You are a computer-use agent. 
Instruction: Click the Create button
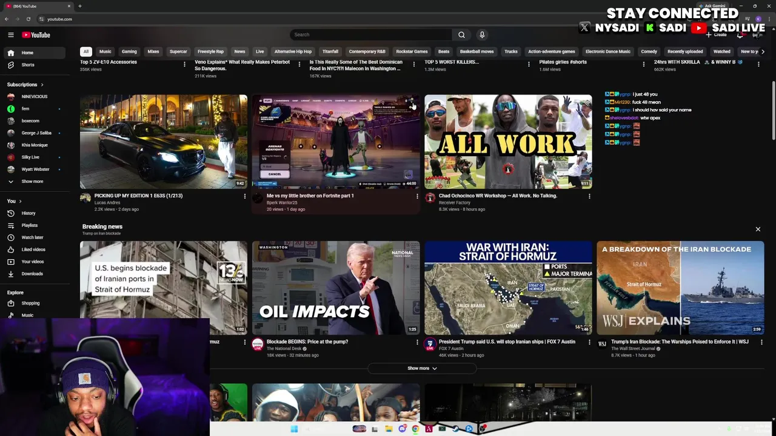tap(716, 35)
